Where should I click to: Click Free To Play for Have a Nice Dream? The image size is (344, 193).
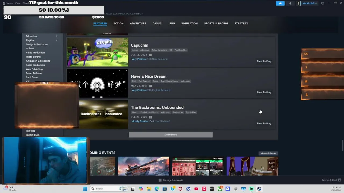(x=264, y=92)
